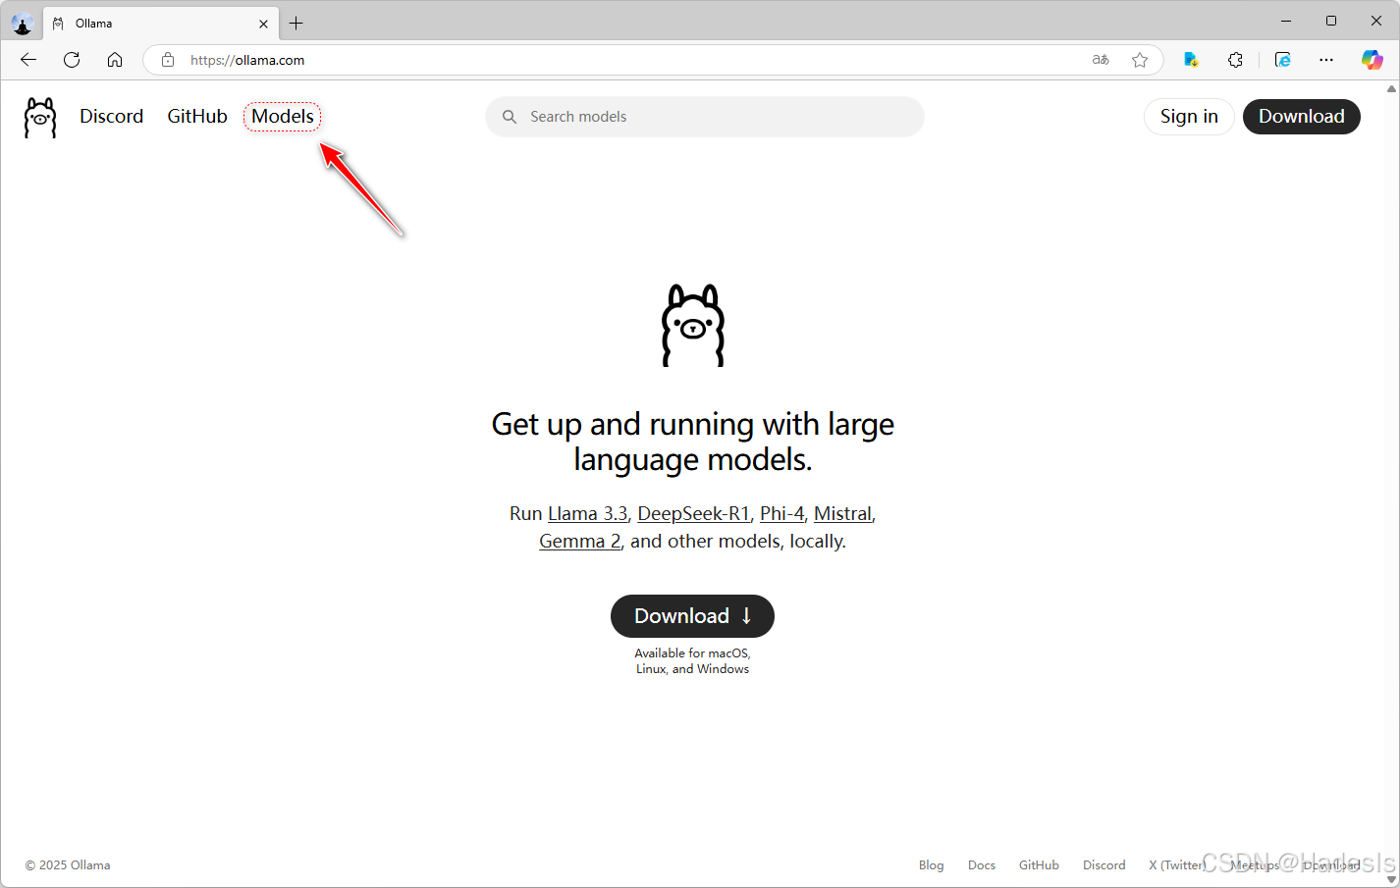Open the footer GitHub link
1400x888 pixels.
tap(1039, 865)
